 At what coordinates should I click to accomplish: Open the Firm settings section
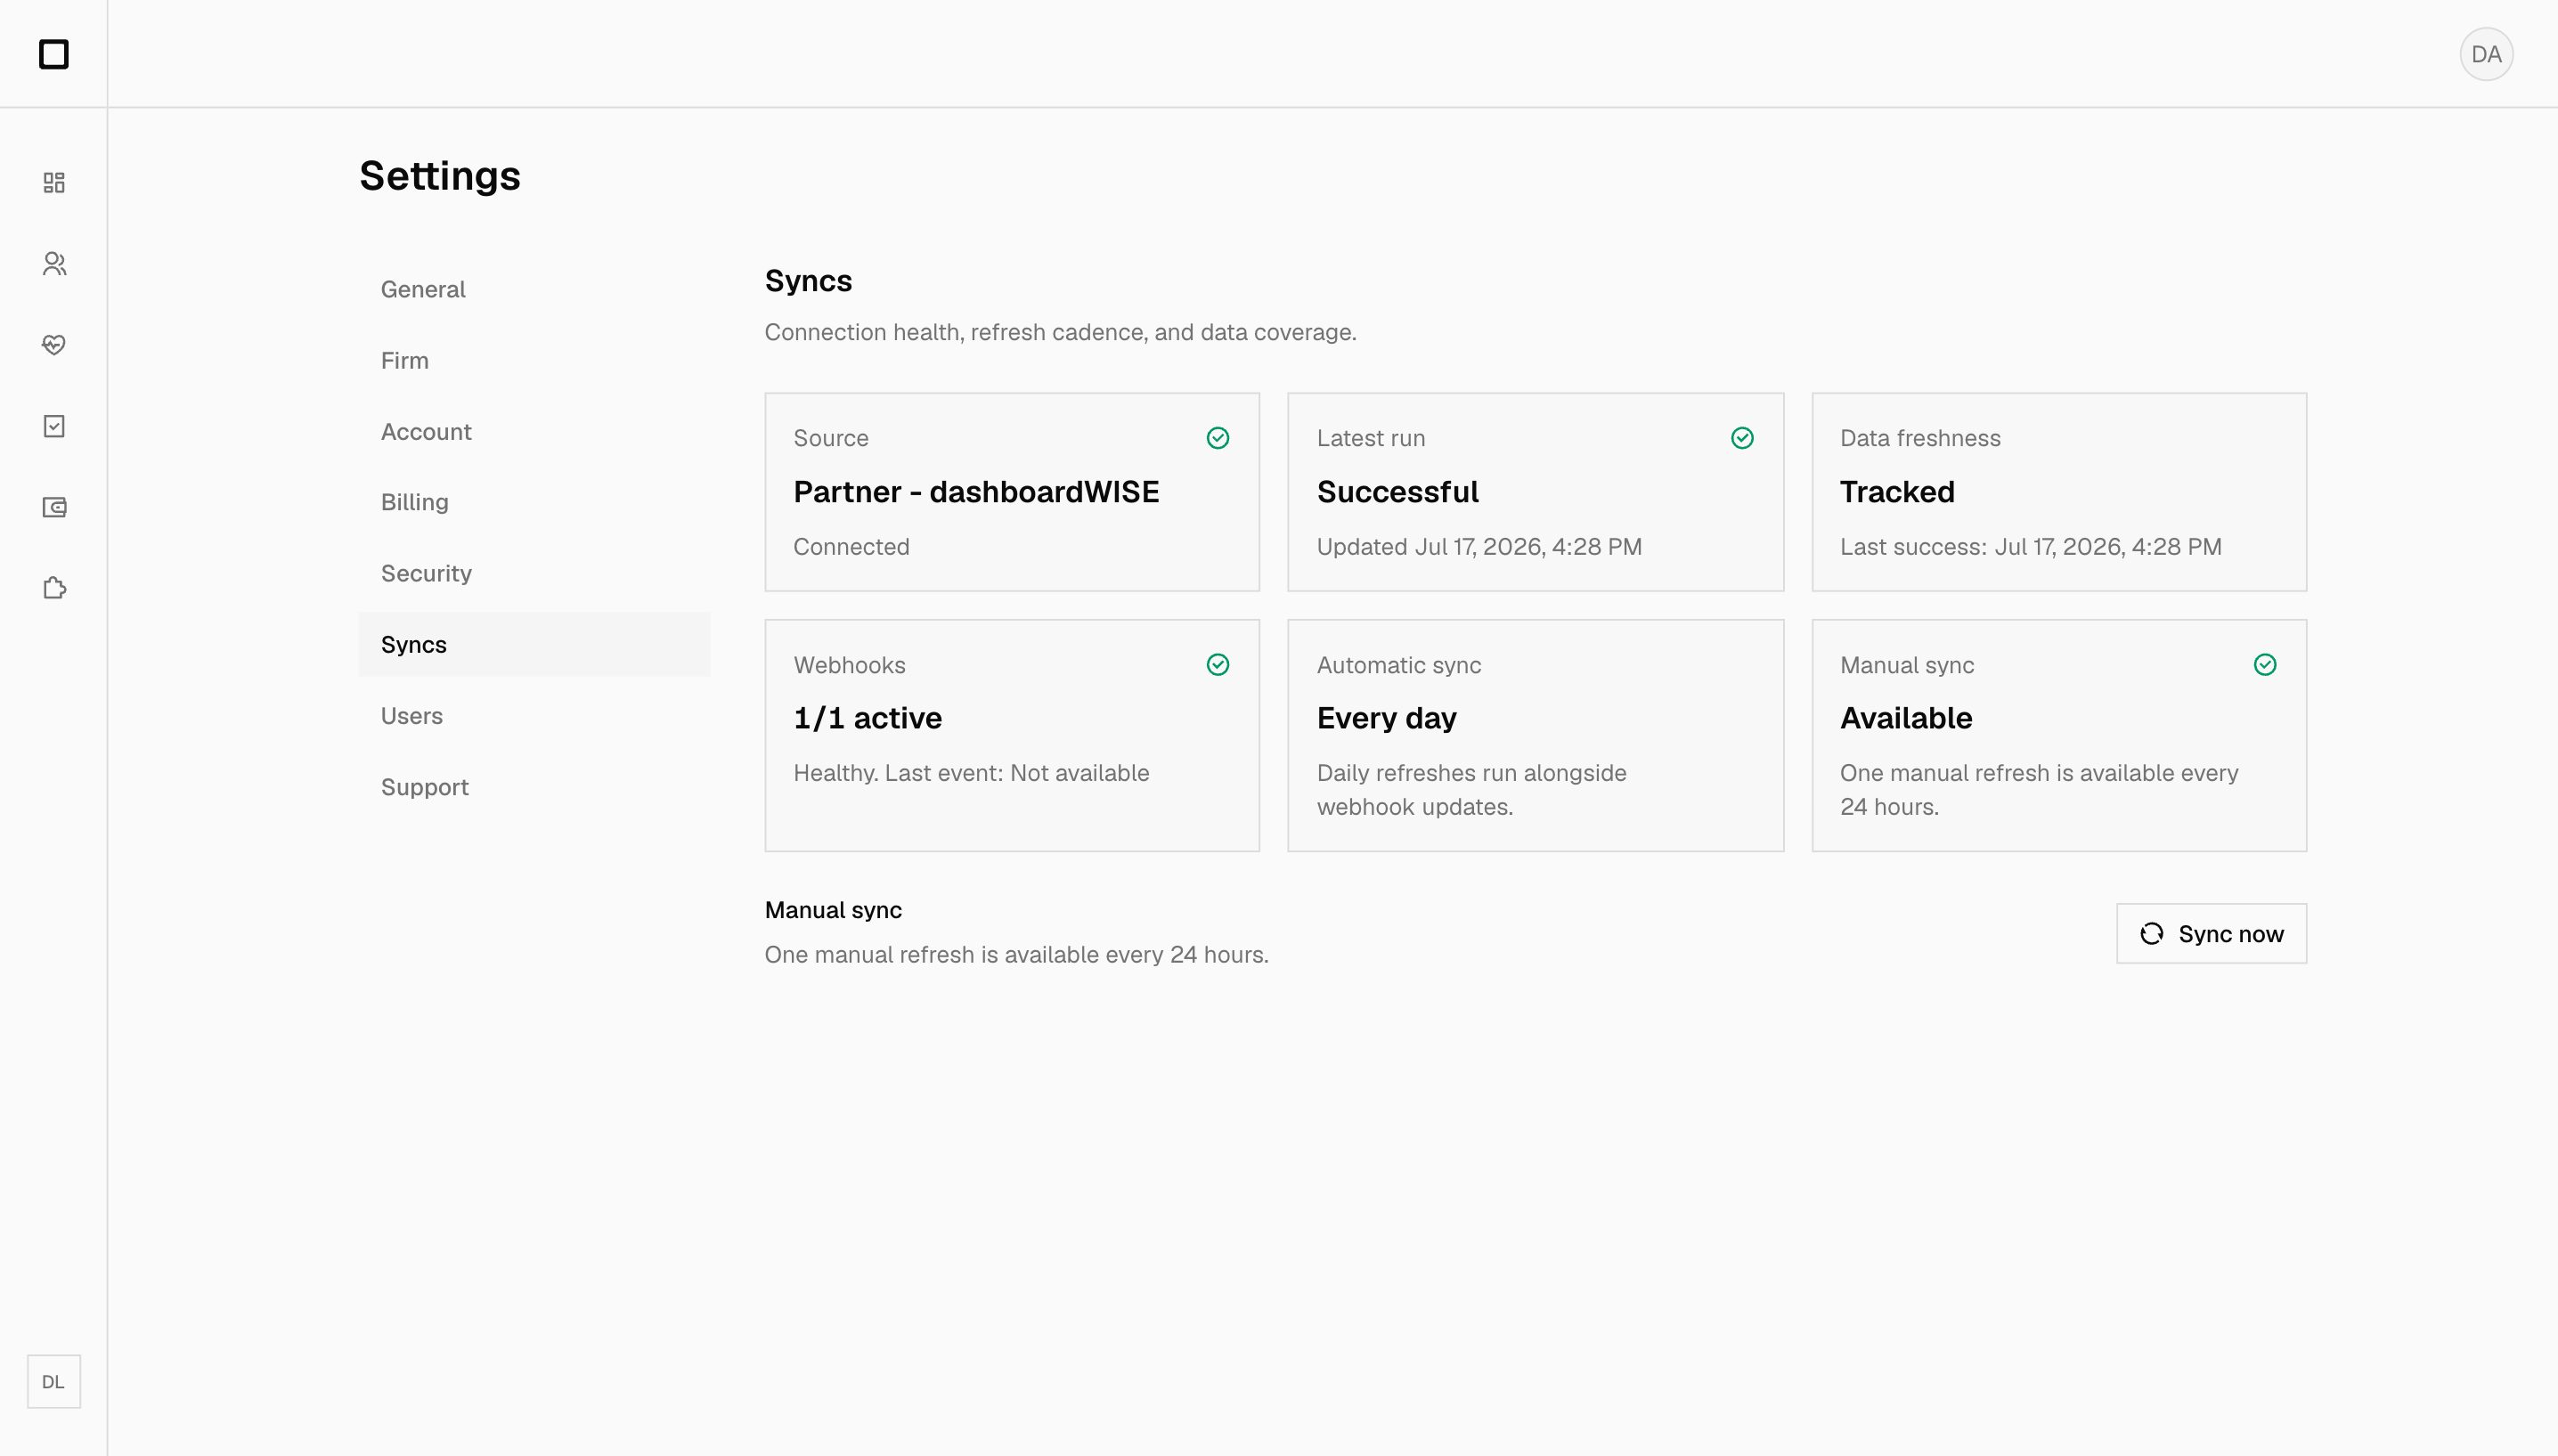pyautogui.click(x=533, y=360)
